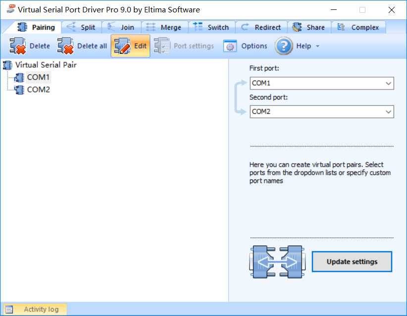407x316 pixels.
Task: Select the Switch tab
Action: pos(211,27)
